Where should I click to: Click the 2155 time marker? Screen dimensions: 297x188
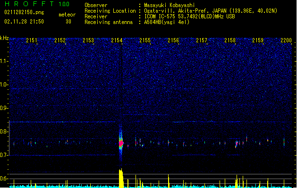[145, 40]
